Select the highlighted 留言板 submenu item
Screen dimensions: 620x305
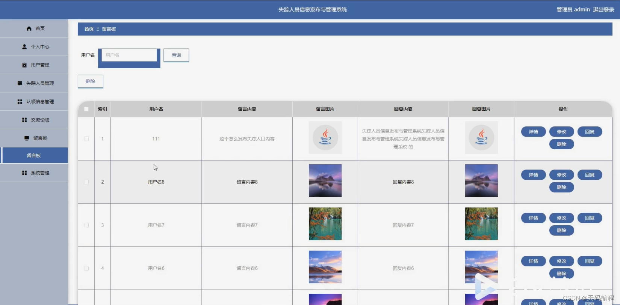point(34,155)
